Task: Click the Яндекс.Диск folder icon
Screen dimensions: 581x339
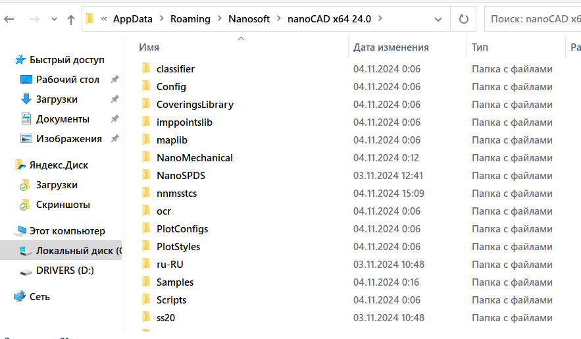Action: click(20, 165)
